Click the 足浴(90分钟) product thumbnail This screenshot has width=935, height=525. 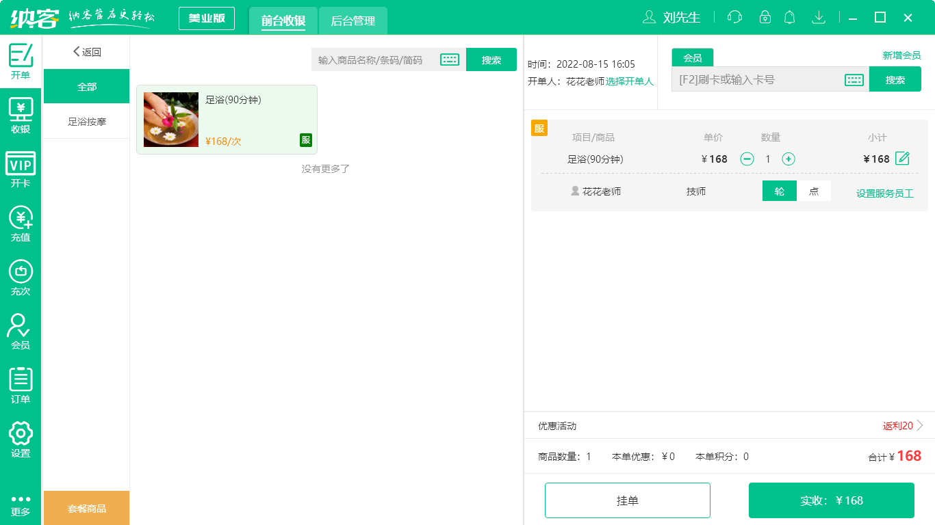(170, 120)
